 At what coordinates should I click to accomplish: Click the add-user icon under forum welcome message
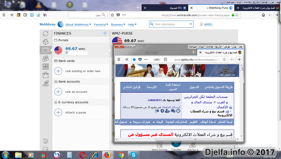[167, 111]
